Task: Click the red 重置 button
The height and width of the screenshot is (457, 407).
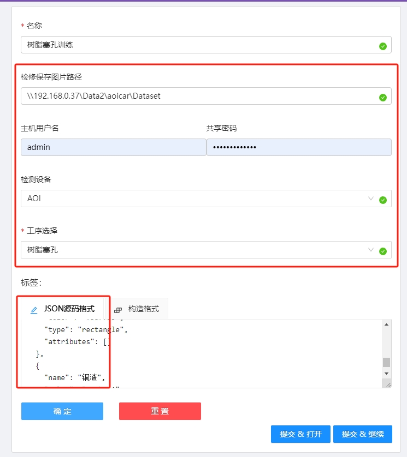Action: click(x=160, y=411)
